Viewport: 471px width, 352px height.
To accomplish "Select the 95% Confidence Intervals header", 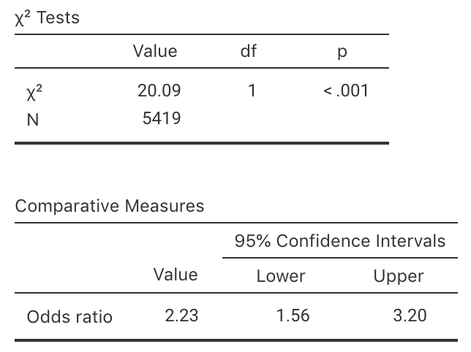I will pyautogui.click(x=340, y=241).
